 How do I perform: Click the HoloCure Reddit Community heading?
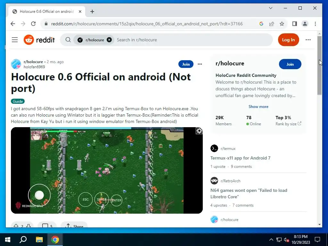[x=246, y=75]
